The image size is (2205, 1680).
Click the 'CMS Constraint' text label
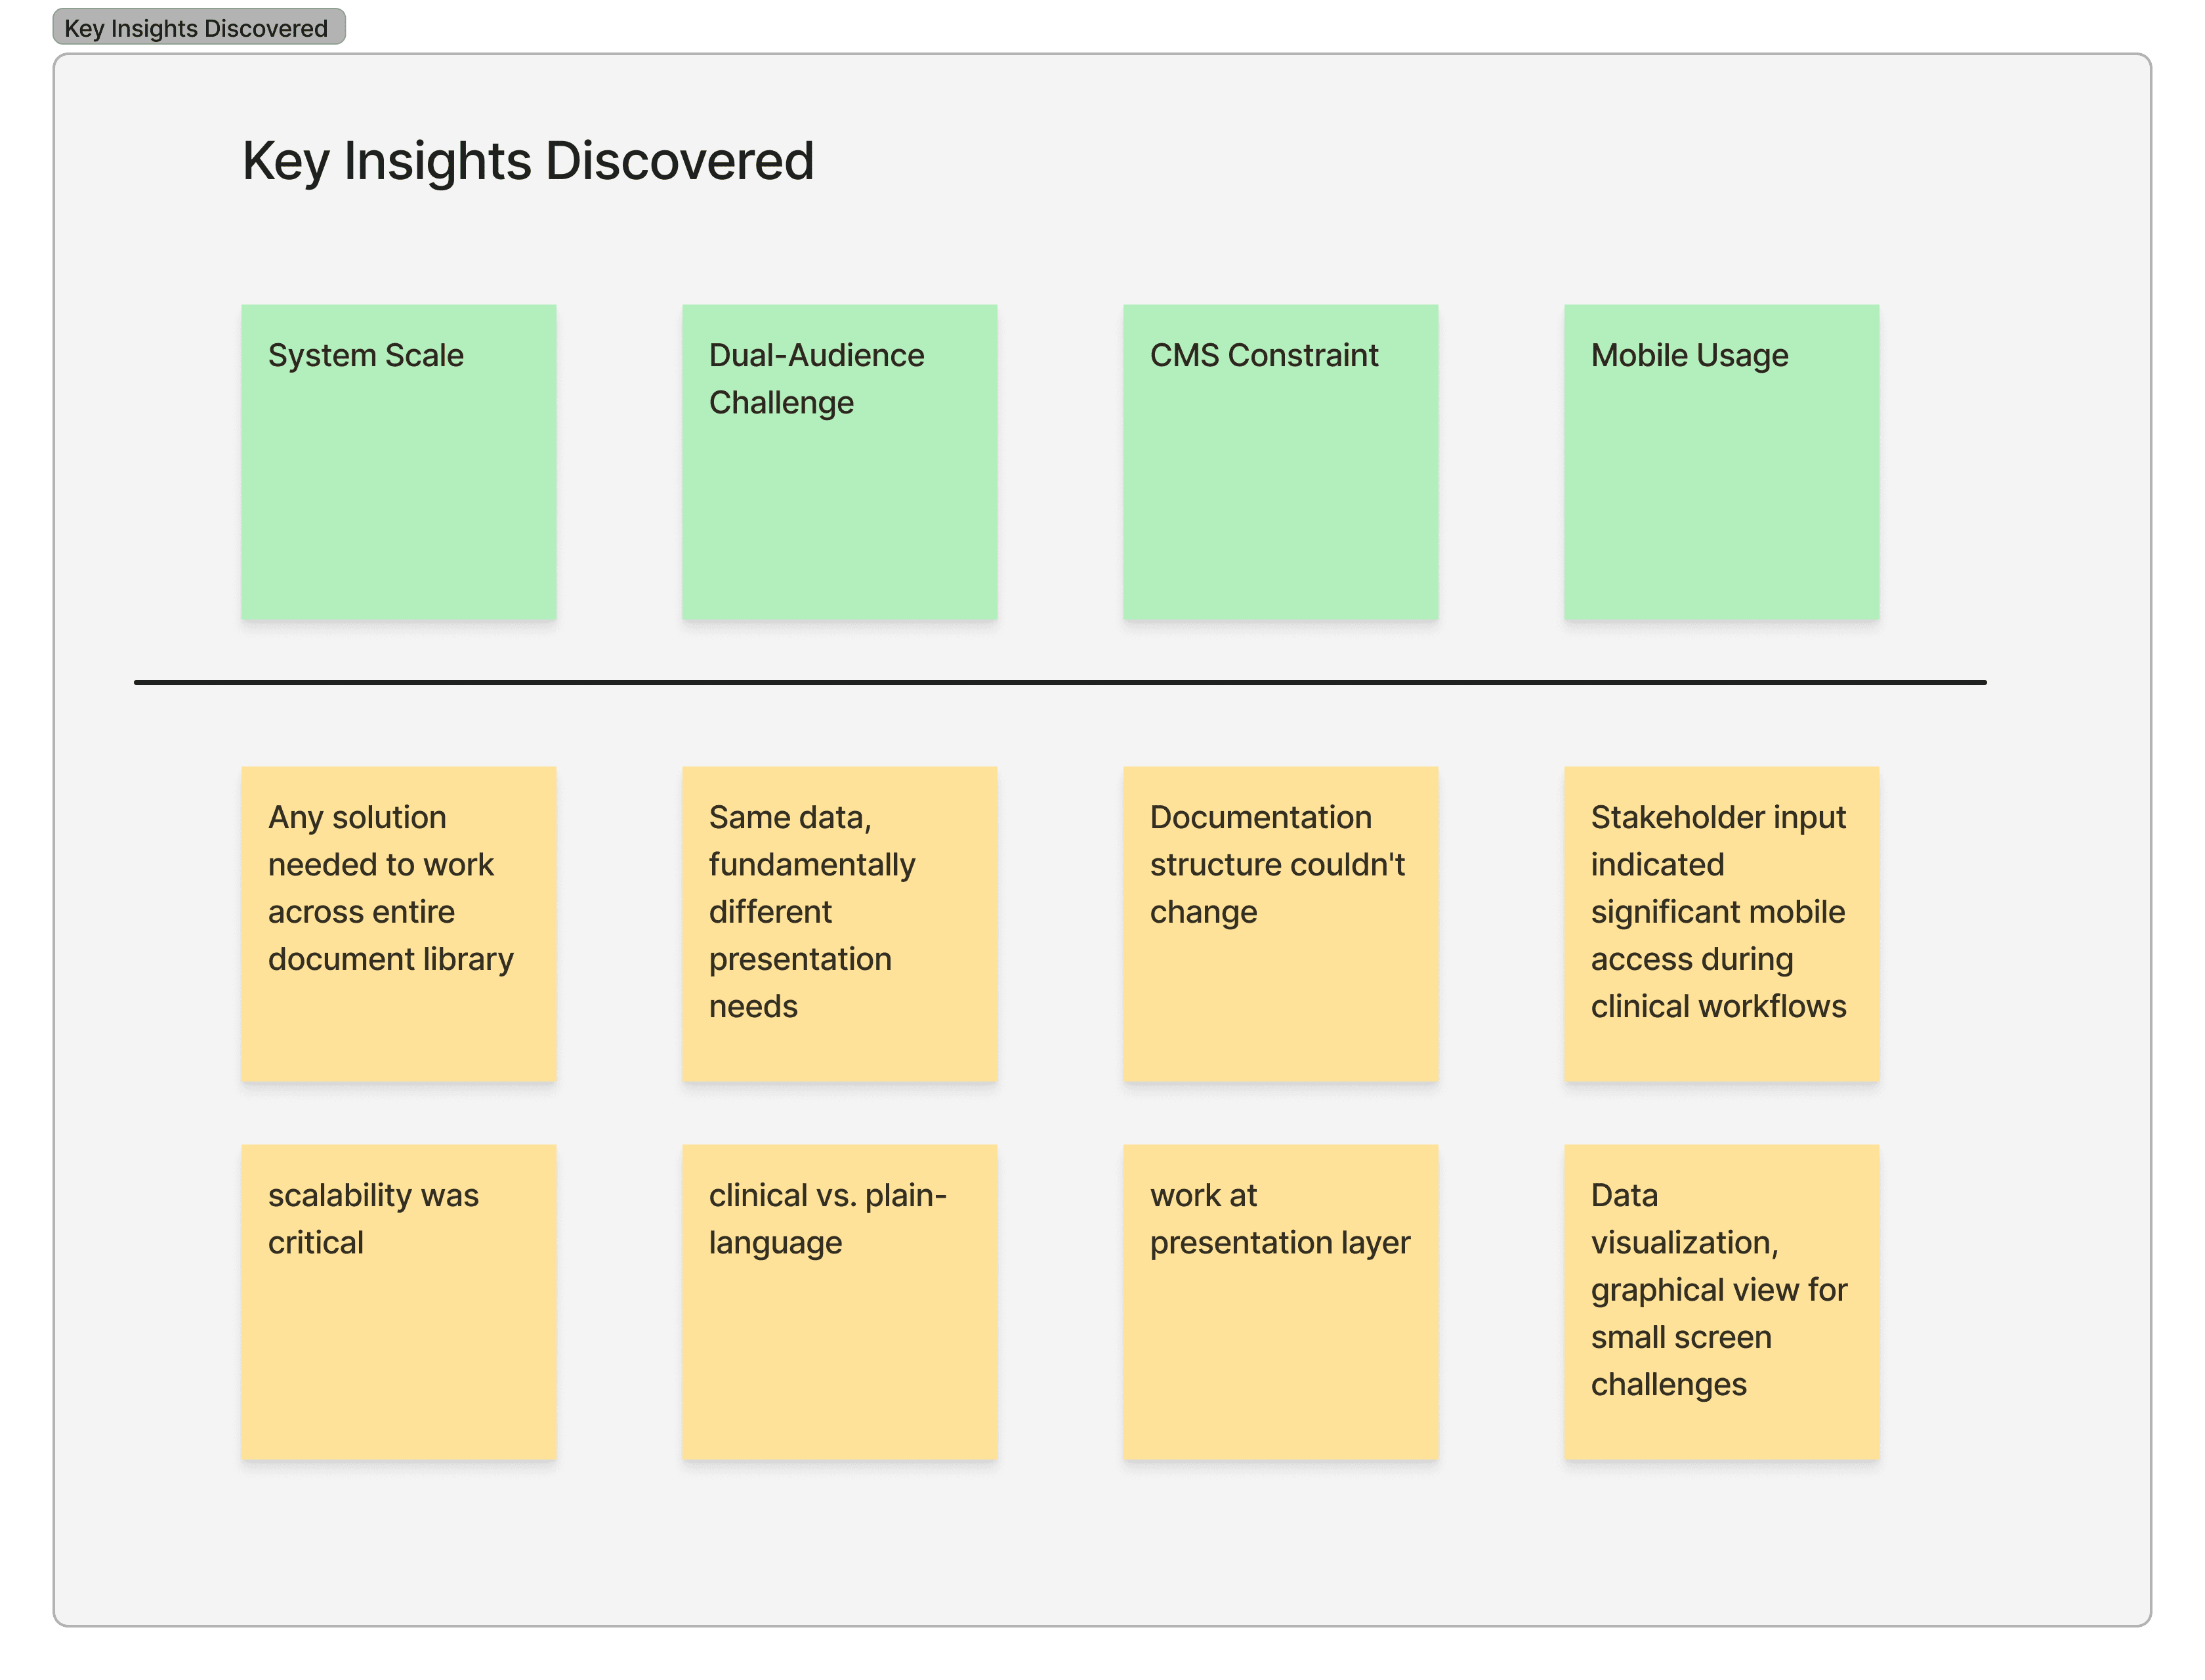pos(1263,355)
